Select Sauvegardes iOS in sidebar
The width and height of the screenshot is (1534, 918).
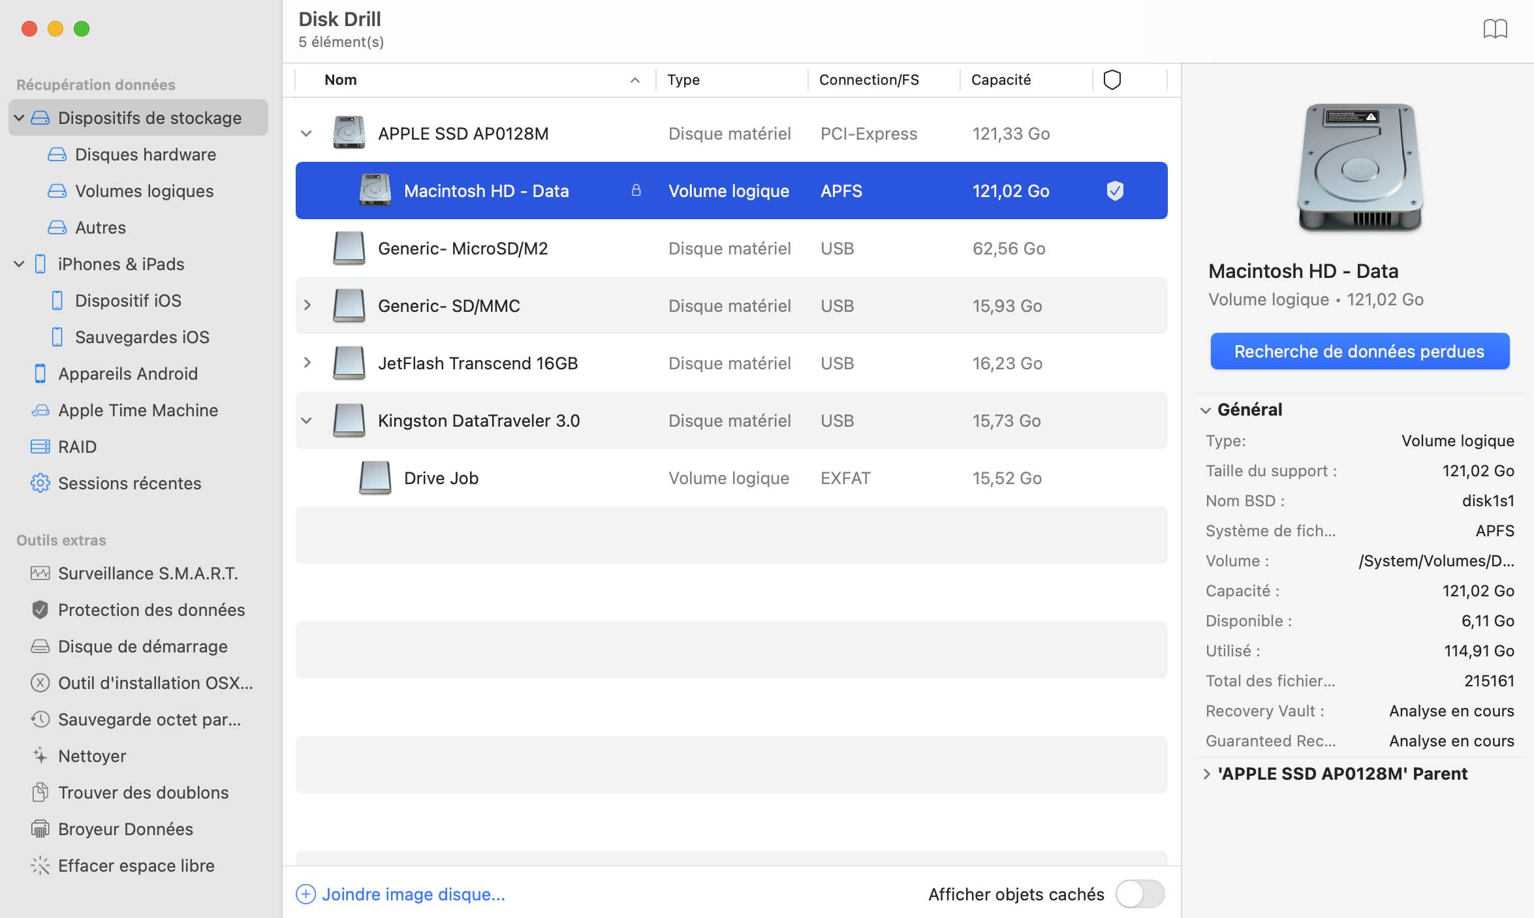129,337
